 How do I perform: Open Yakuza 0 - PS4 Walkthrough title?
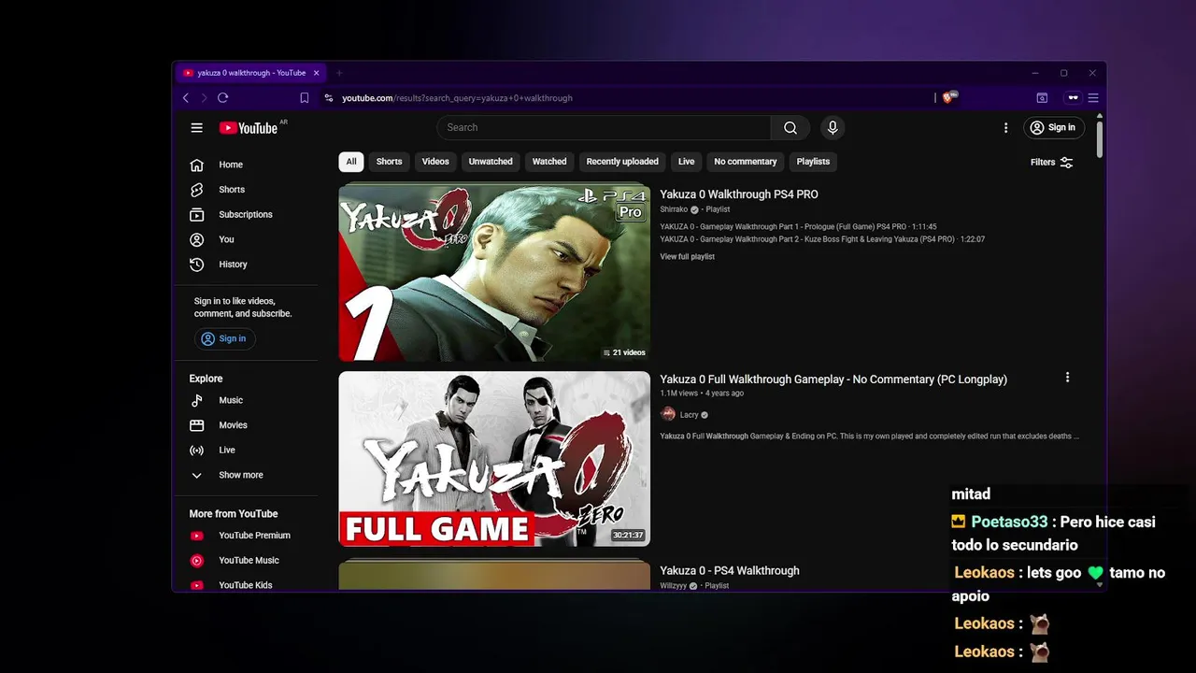(x=730, y=571)
